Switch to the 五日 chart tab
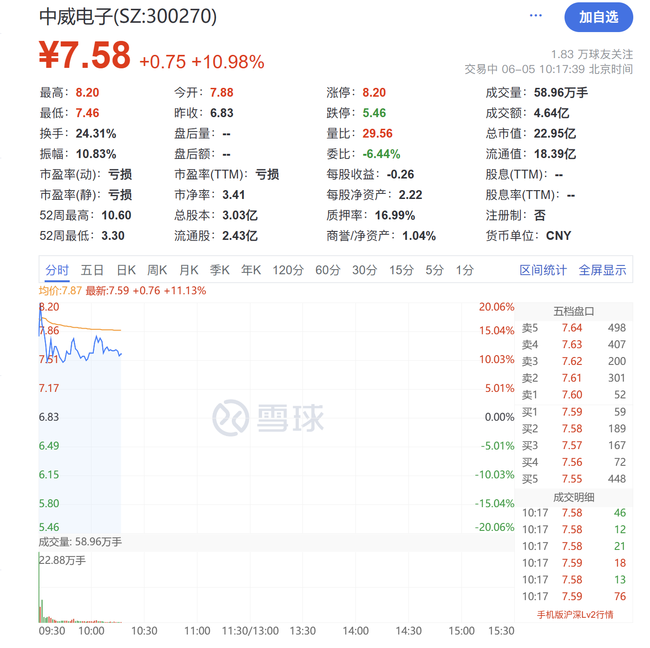The height and width of the screenshot is (648, 650). 92,270
